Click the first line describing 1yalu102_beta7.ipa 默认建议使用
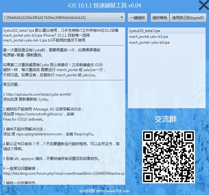The image size is (209, 195). click(x=61, y=30)
